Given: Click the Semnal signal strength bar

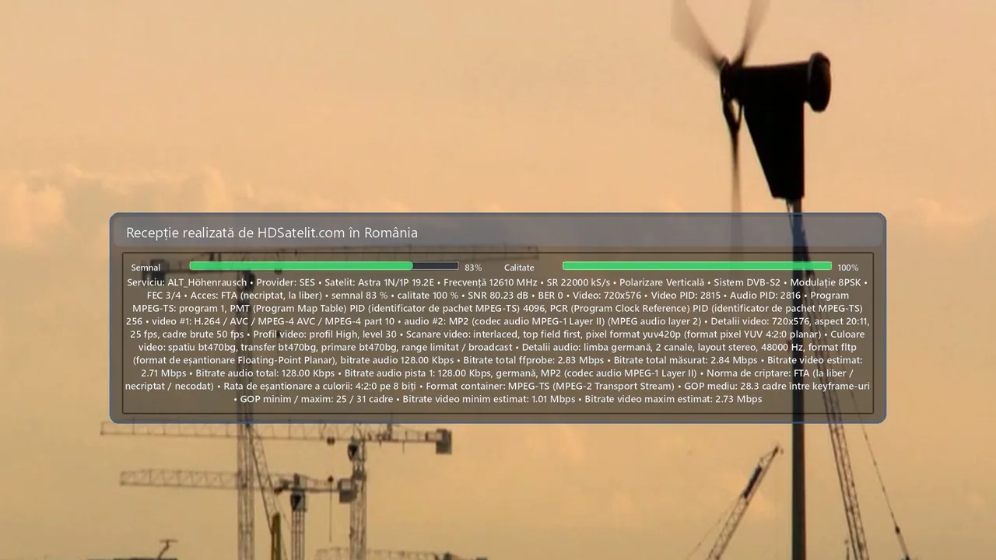Looking at the screenshot, I should point(324,266).
